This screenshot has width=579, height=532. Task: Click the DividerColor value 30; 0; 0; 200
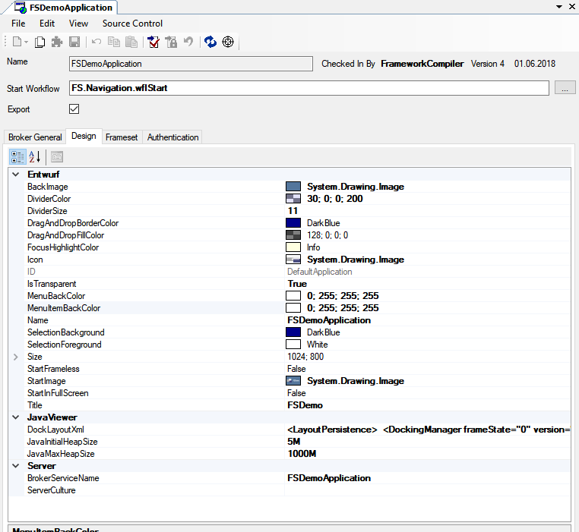click(x=335, y=199)
